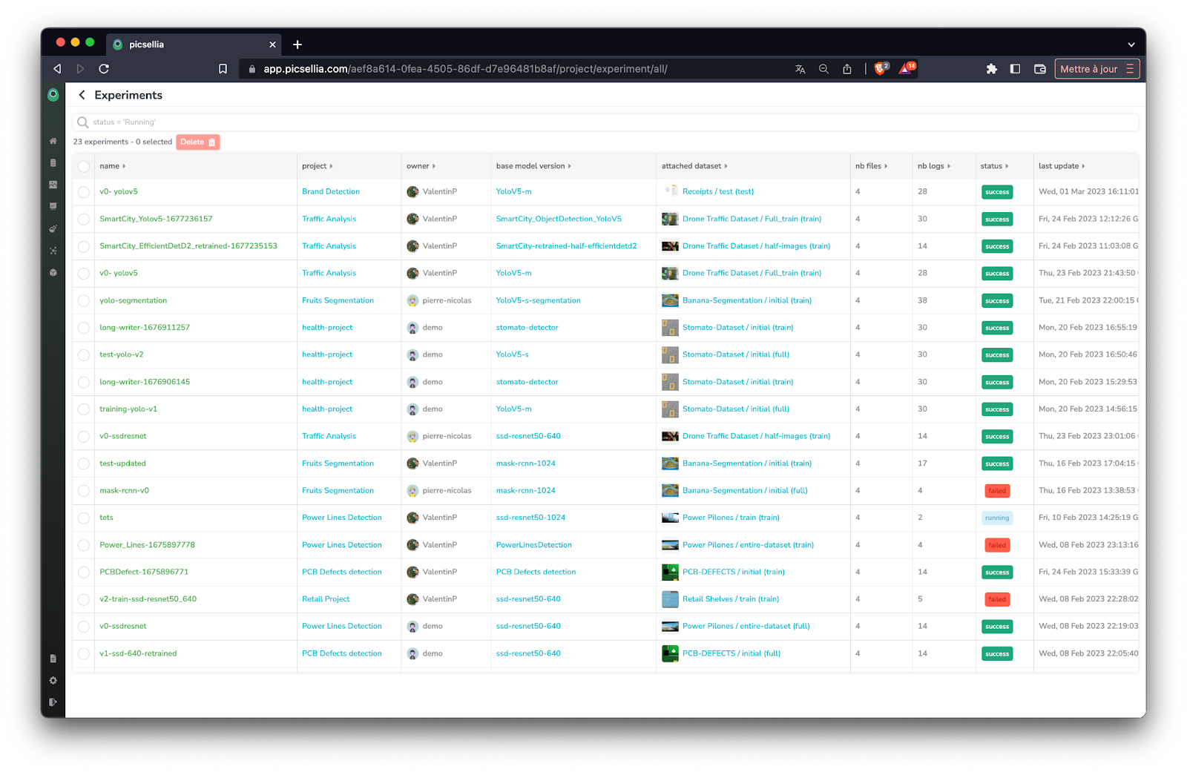Viewport: 1187px width, 772px height.
Task: Open the browser extensions puzzle icon
Action: 992,69
